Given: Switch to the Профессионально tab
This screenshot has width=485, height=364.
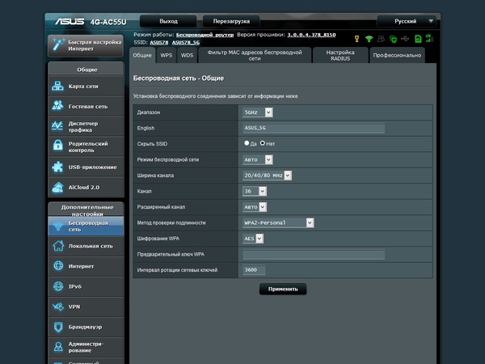Looking at the screenshot, I should (397, 55).
